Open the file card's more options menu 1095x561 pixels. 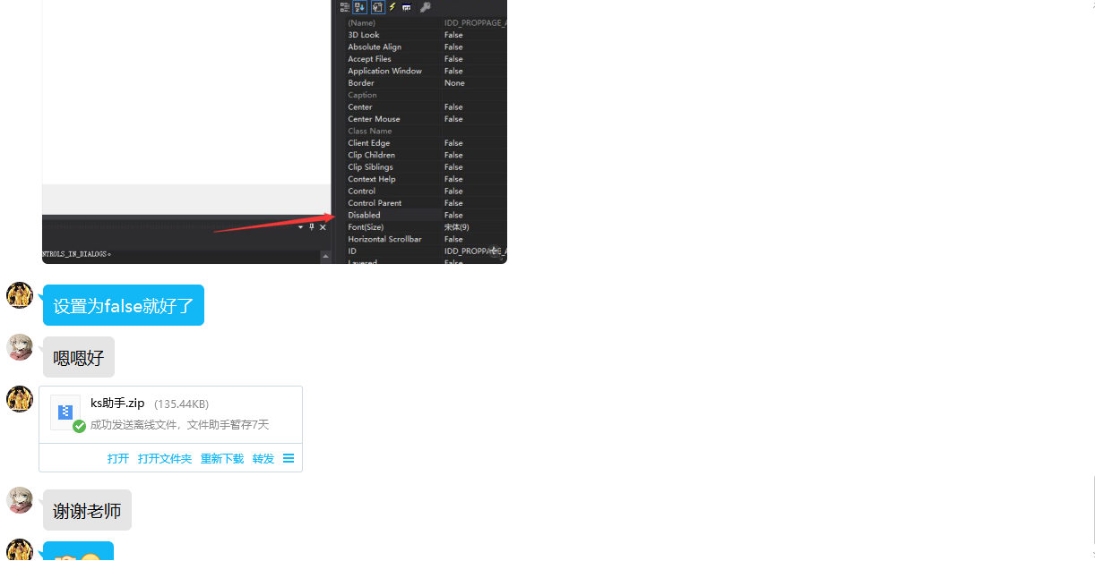click(x=289, y=458)
